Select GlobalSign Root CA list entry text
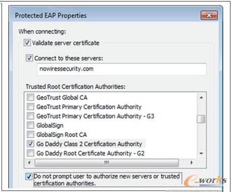The height and width of the screenshot is (192, 232). click(x=62, y=135)
